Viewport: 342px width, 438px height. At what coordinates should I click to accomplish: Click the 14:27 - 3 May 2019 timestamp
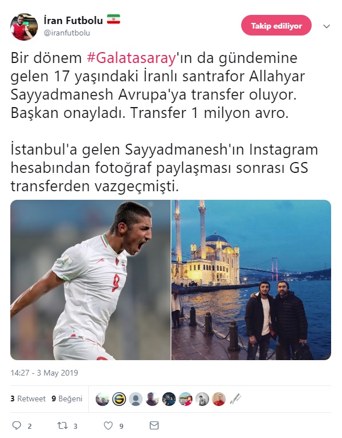[x=45, y=373]
